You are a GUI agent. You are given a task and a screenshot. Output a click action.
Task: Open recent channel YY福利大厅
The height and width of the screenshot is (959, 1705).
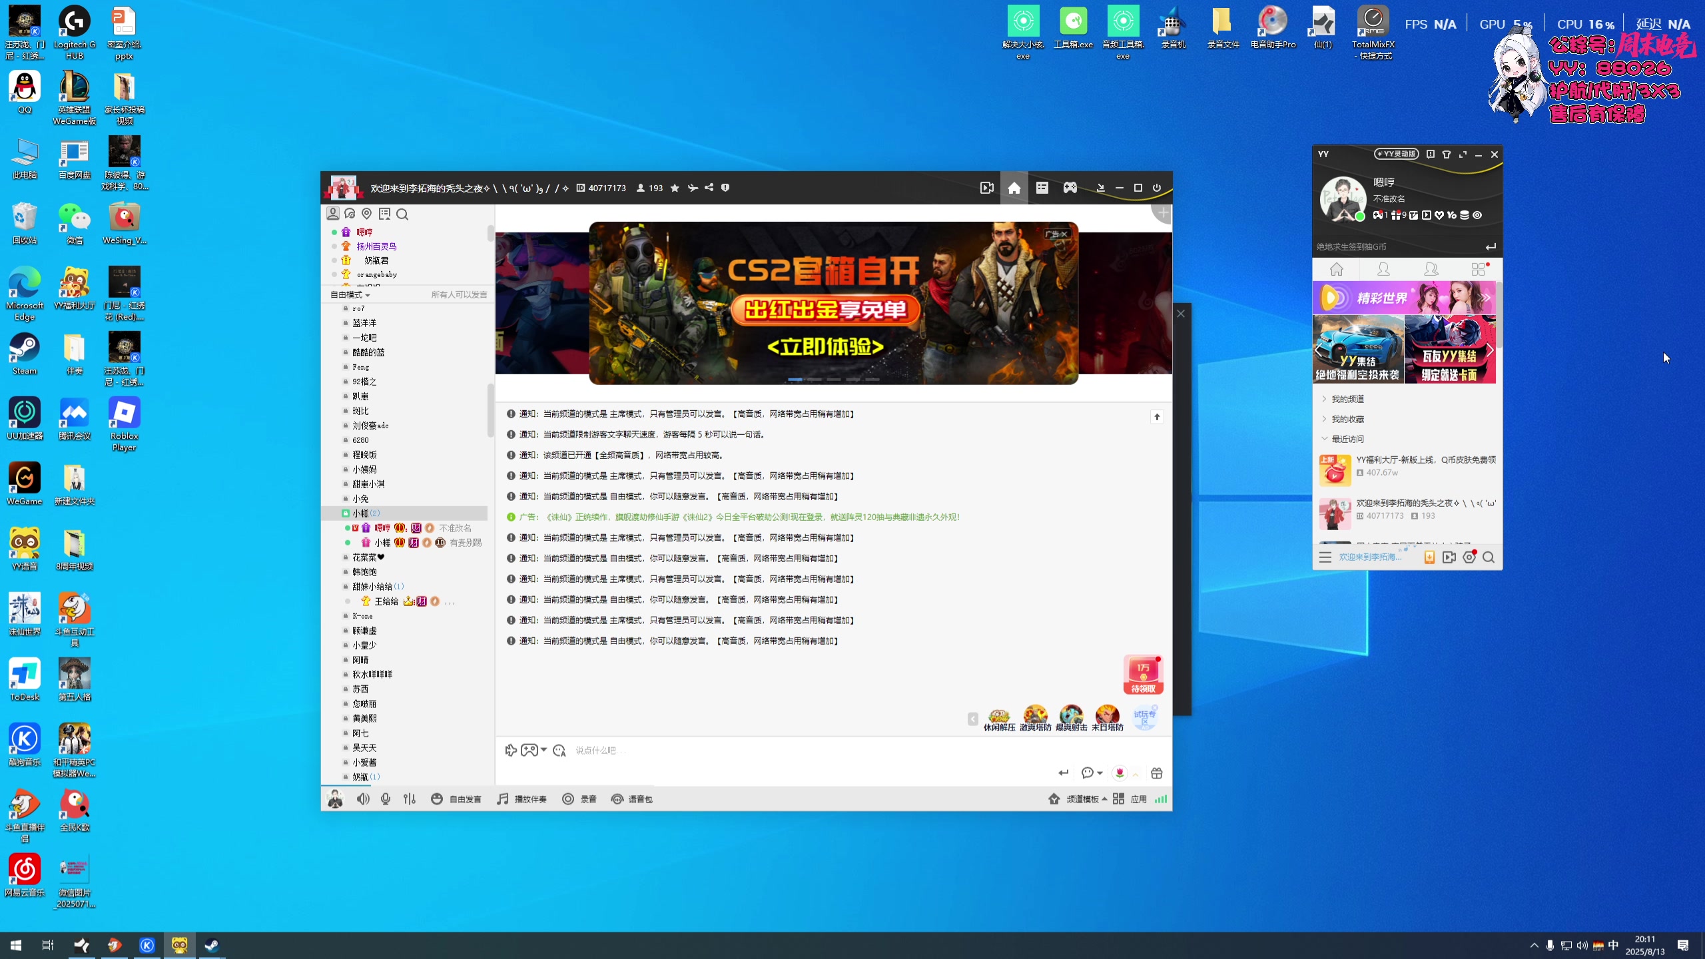coord(1407,469)
